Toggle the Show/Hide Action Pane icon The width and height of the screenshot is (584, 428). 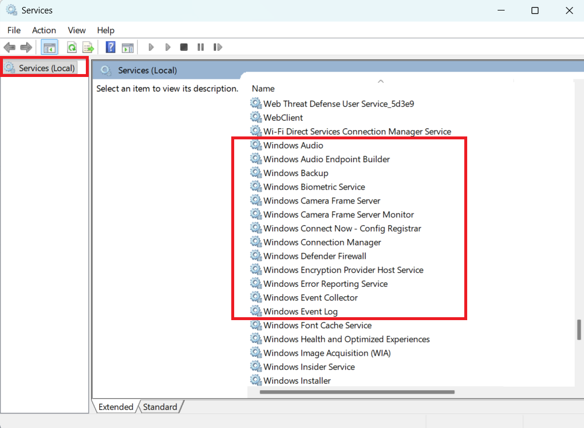tap(127, 47)
